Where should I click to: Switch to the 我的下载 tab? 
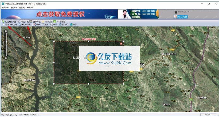[x=23, y=21]
